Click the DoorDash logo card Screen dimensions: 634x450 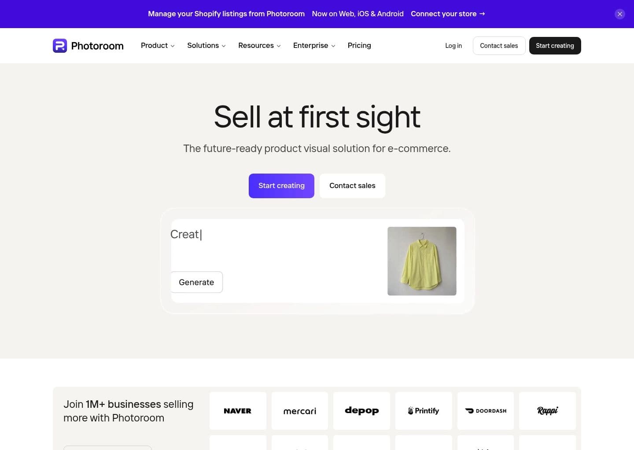486,411
